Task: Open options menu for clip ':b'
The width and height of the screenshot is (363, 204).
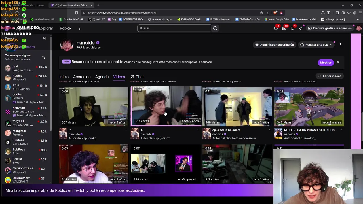Action: coord(126,130)
